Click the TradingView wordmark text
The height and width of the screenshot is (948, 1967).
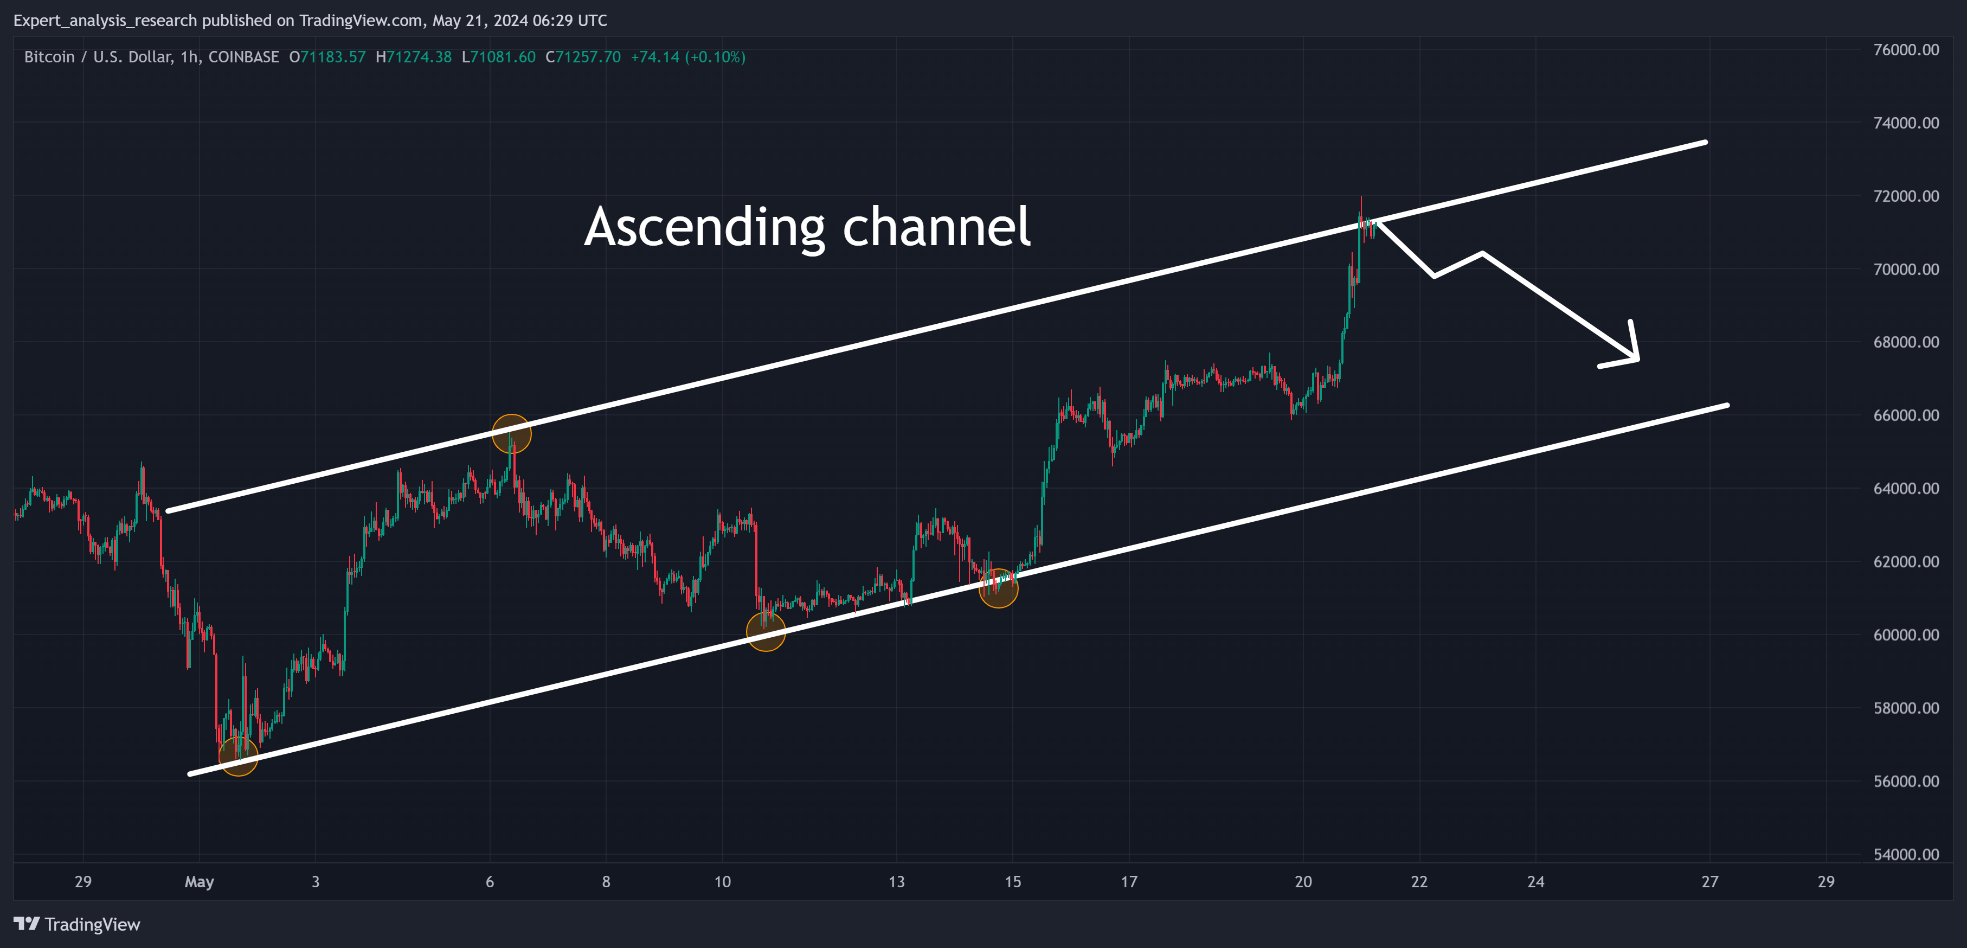(92, 924)
